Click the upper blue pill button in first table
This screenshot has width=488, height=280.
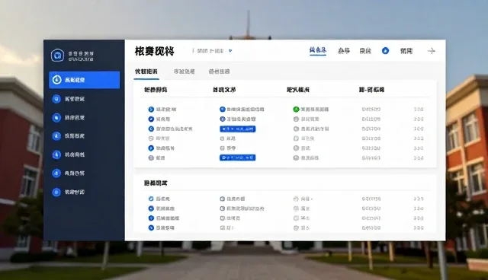point(237,129)
